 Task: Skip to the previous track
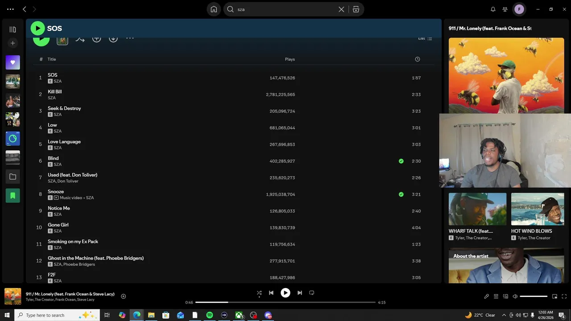(x=271, y=293)
